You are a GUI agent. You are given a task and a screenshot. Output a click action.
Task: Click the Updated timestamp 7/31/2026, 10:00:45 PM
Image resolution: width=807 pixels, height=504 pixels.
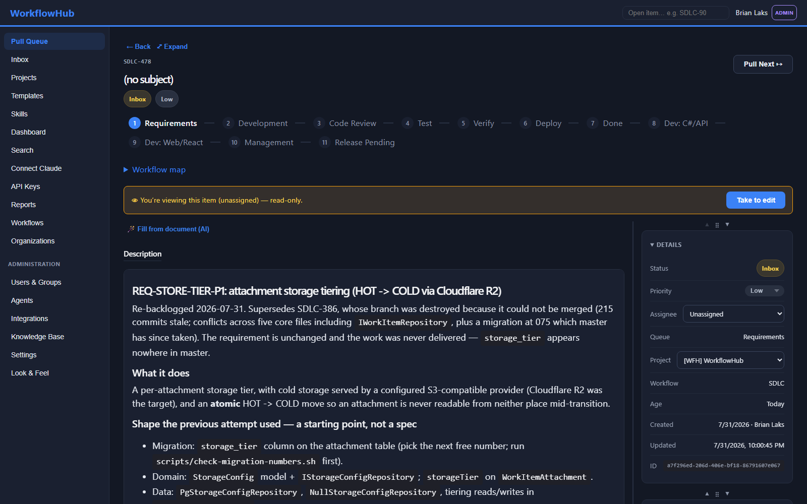[749, 446]
